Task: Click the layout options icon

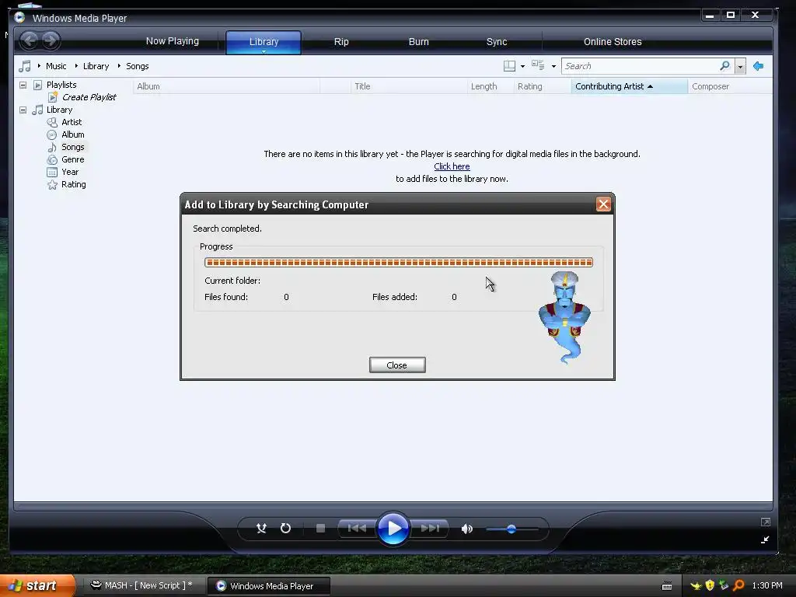Action: click(x=509, y=66)
